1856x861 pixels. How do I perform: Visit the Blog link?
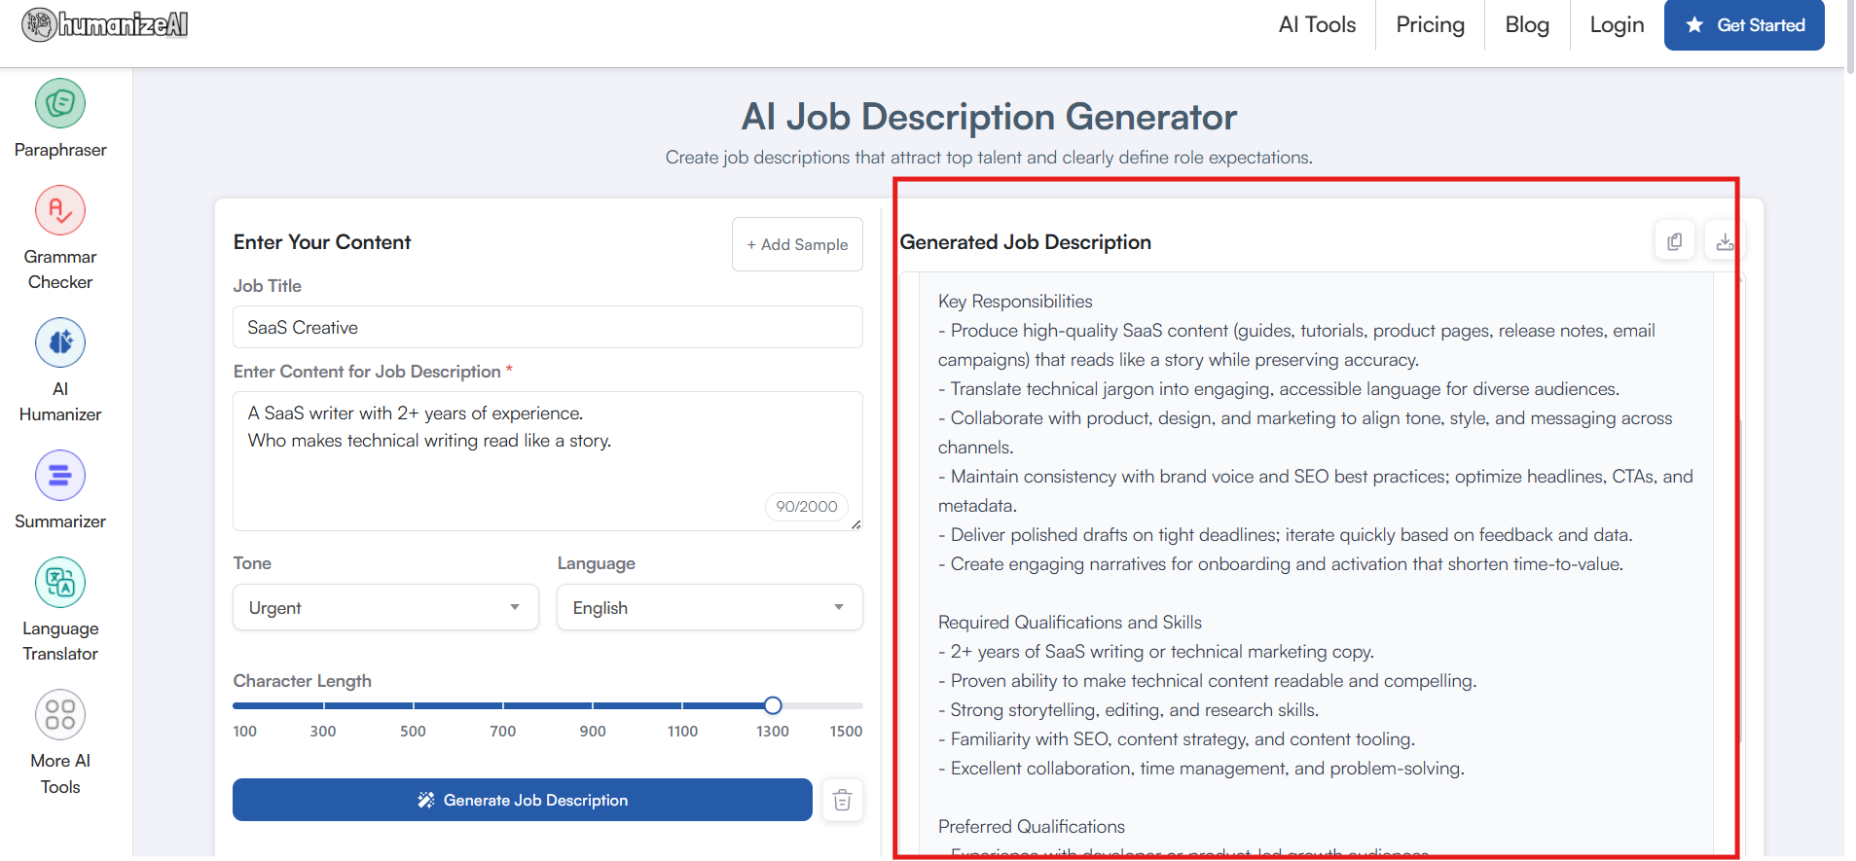(1527, 25)
